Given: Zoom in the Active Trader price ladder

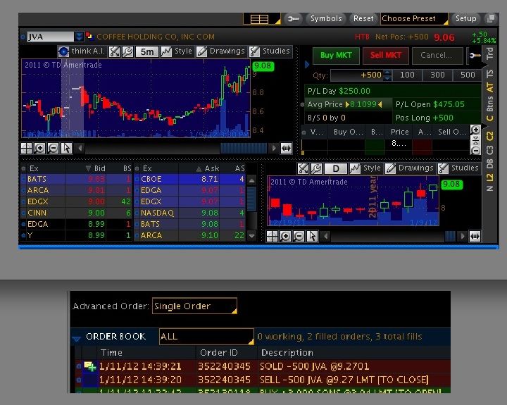Looking at the screenshot, I should coord(475,130).
